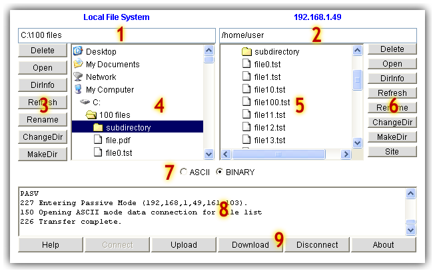435x273 pixels.
Task: Click the remote list vertical scroll thumb
Action: click(357, 80)
